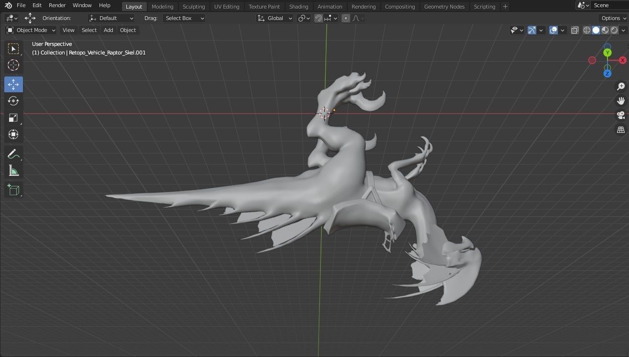This screenshot has width=629, height=357.
Task: Select the Annotate tool
Action: point(13,153)
